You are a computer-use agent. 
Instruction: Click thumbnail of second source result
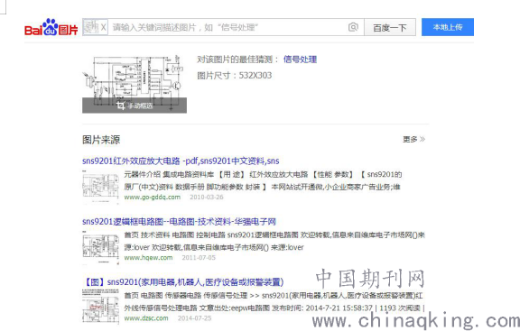101,248
